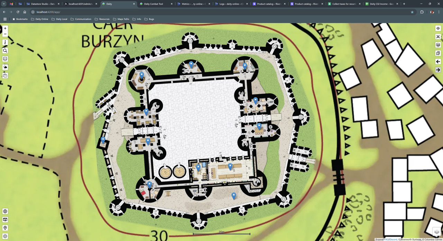Click the bookmark star in address bar
The width and height of the screenshot is (443, 241).
click(x=412, y=12)
